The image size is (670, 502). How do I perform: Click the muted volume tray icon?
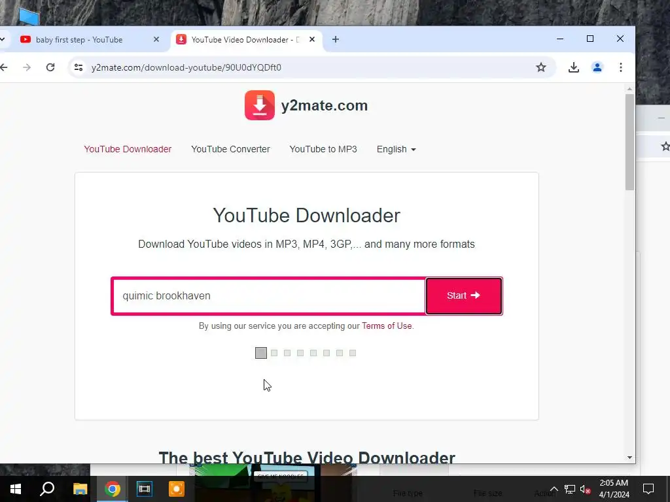point(586,489)
